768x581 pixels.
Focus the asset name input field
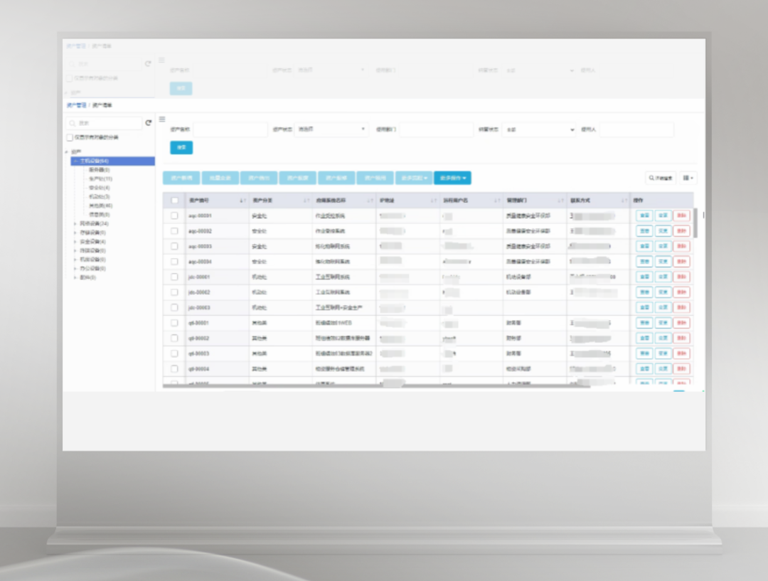[x=230, y=129]
